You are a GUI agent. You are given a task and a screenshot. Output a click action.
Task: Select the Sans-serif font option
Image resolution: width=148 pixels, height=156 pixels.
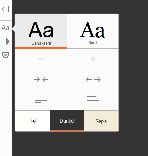click(41, 31)
